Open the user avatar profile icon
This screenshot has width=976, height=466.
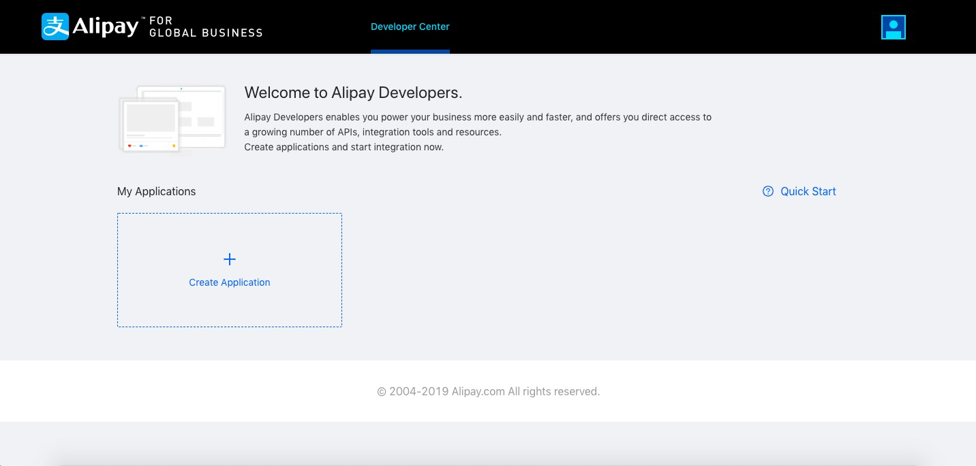[x=893, y=27]
